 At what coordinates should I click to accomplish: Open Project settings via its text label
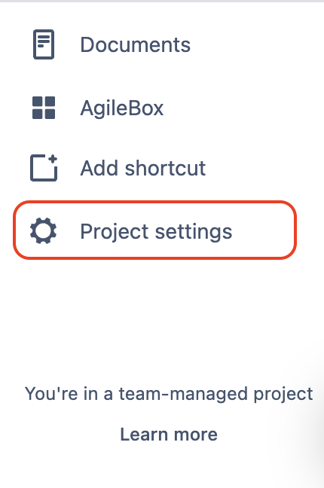pos(156,232)
